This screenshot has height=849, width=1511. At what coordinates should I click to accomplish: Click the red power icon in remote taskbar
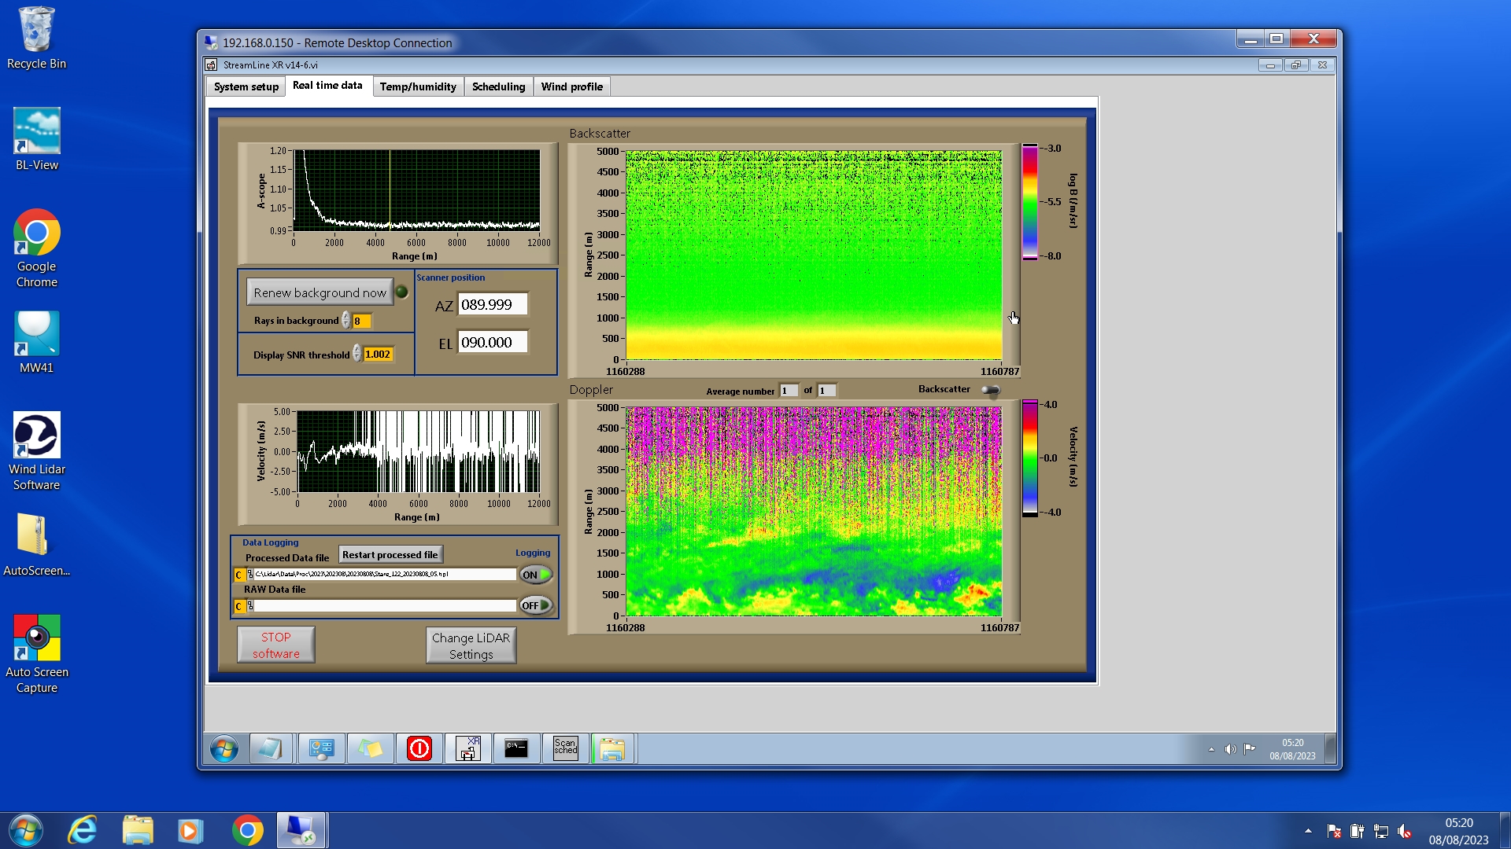tap(419, 748)
